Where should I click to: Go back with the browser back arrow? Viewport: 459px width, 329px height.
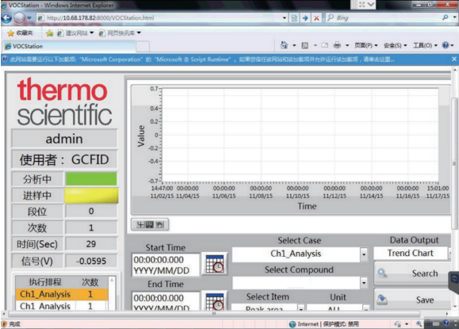pyautogui.click(x=6, y=18)
